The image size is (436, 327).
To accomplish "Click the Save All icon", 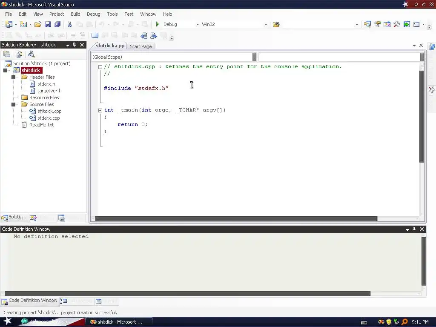I will coord(57,24).
